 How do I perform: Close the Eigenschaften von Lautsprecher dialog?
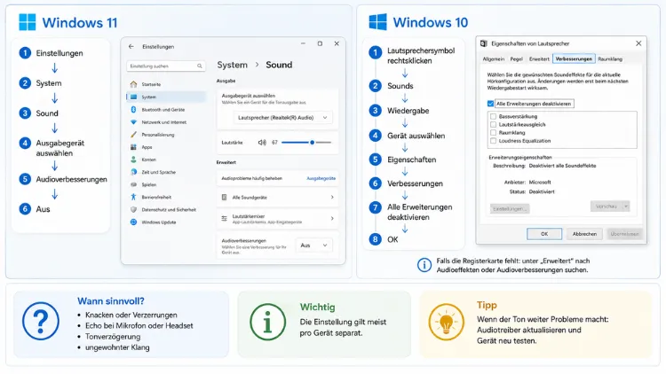638,43
